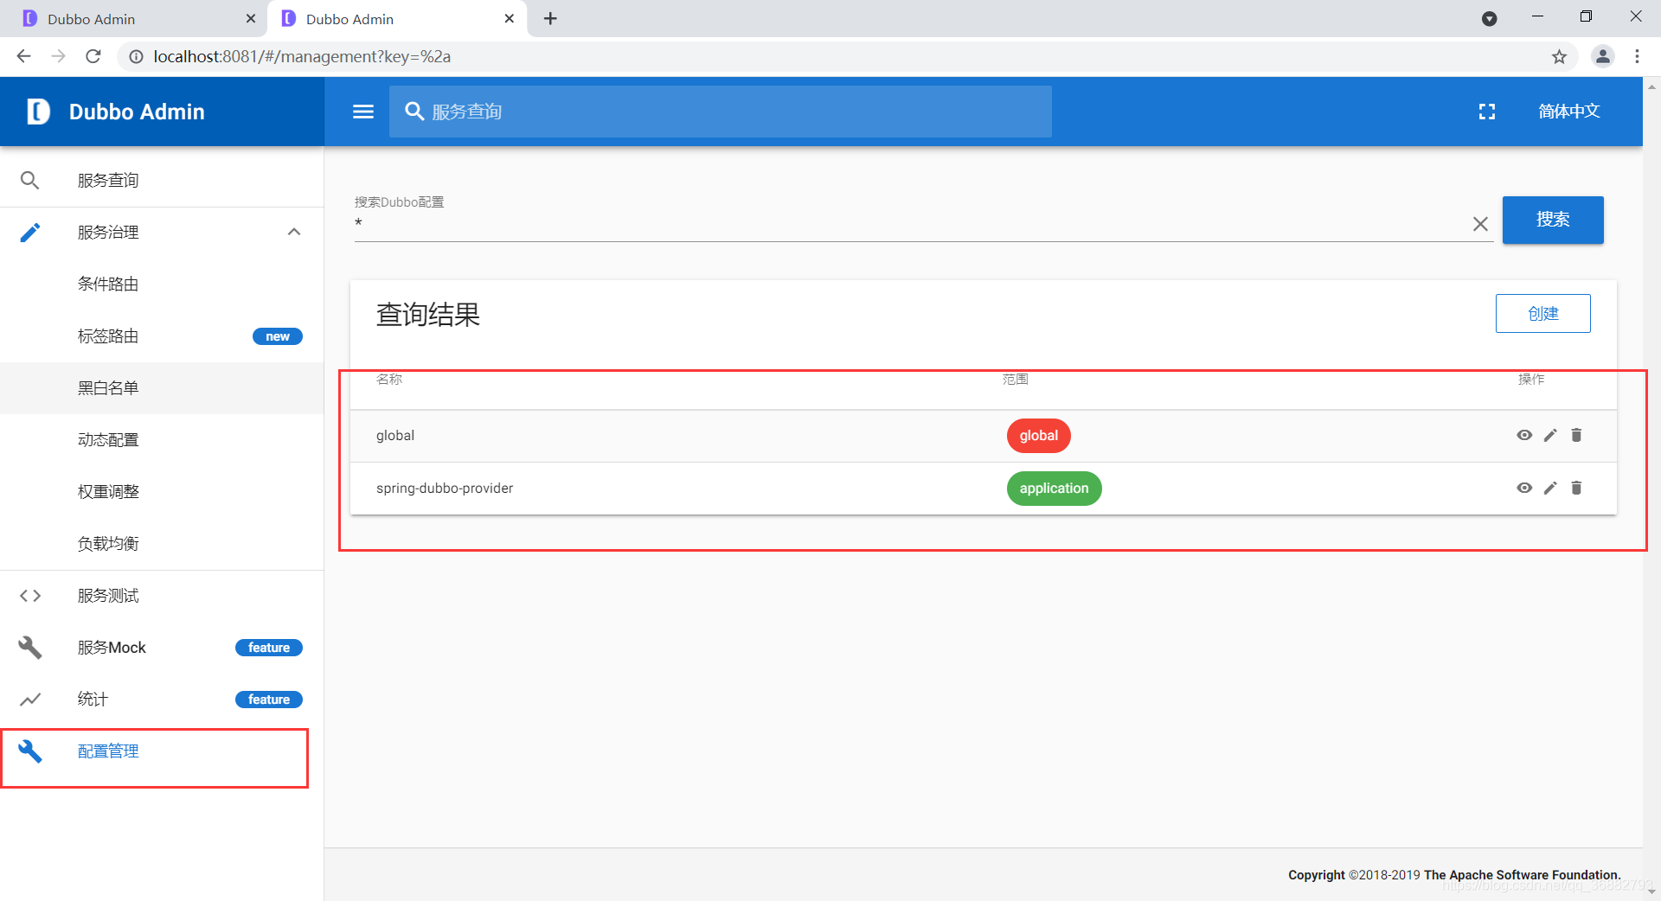This screenshot has height=901, width=1661.
Task: Select 权重调整 menu item
Action: click(162, 492)
